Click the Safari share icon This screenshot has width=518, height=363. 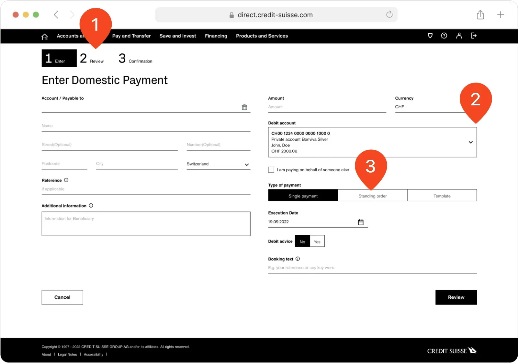480,15
